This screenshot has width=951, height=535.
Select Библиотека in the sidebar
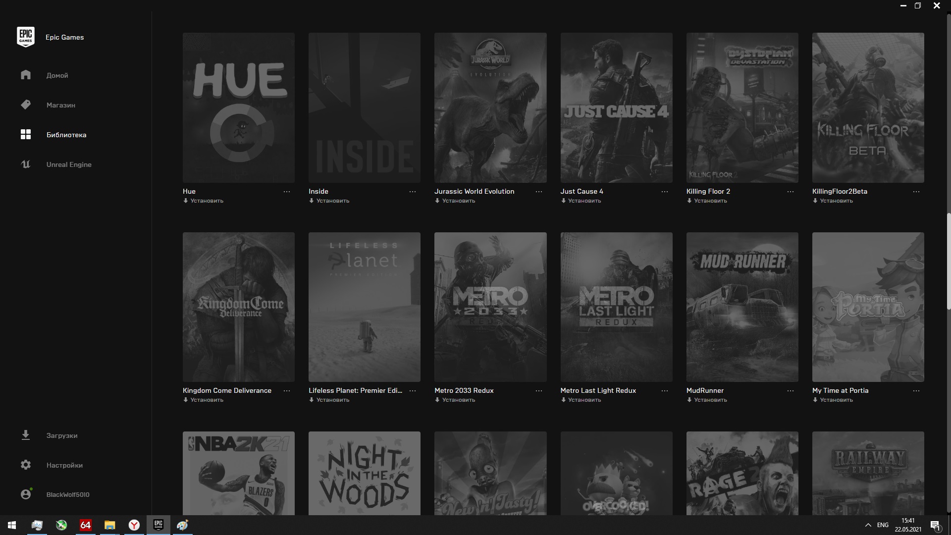pos(66,135)
